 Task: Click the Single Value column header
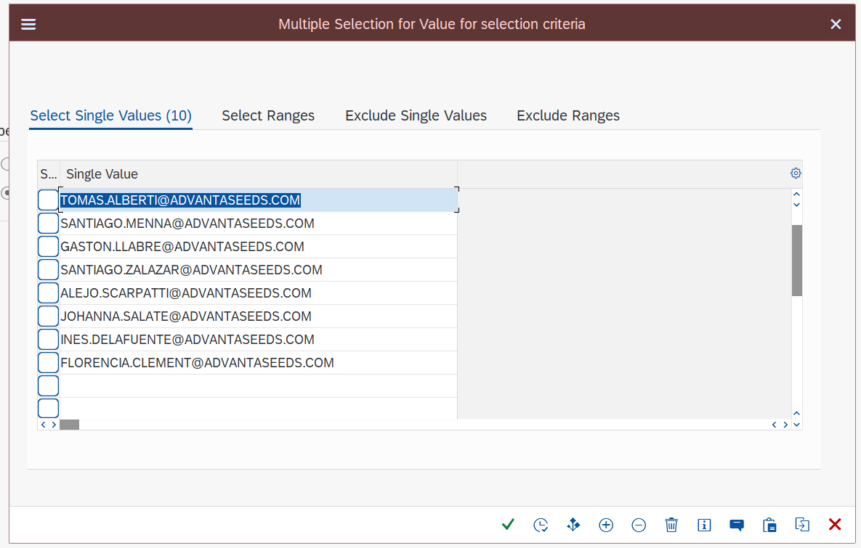[258, 174]
